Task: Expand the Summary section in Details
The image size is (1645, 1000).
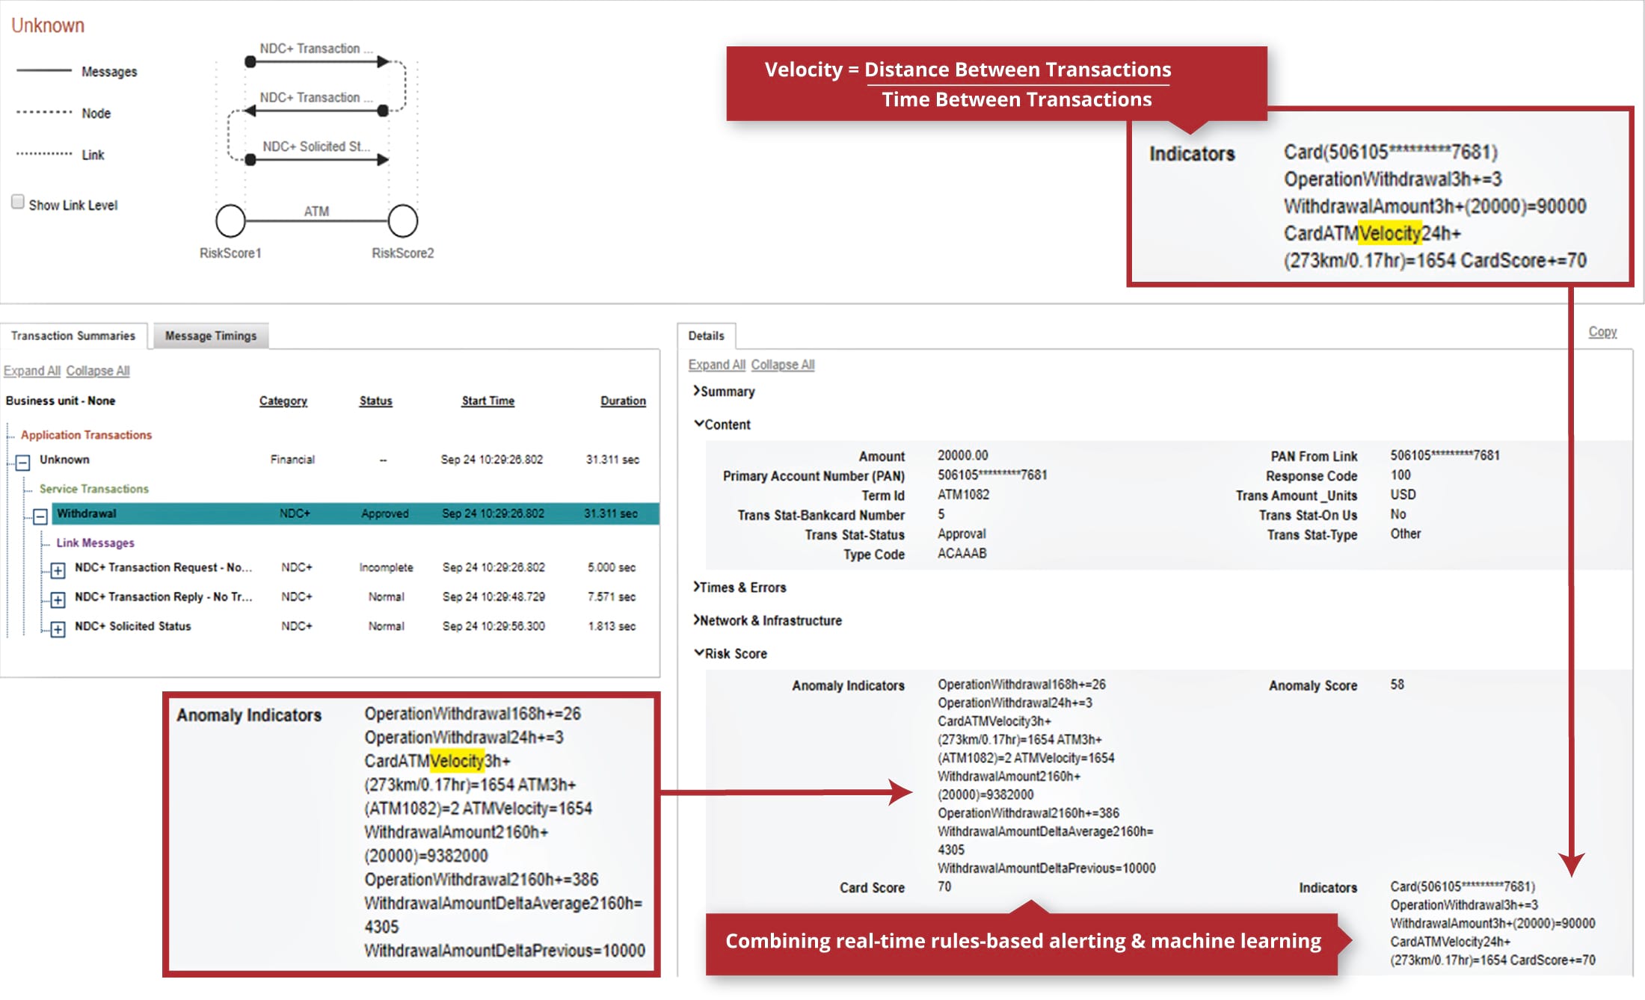Action: [x=724, y=392]
